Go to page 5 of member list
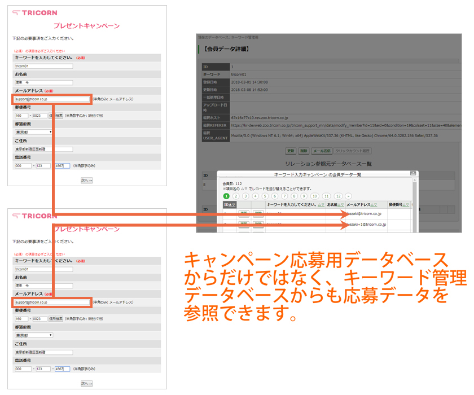 pyautogui.click(x=265, y=196)
